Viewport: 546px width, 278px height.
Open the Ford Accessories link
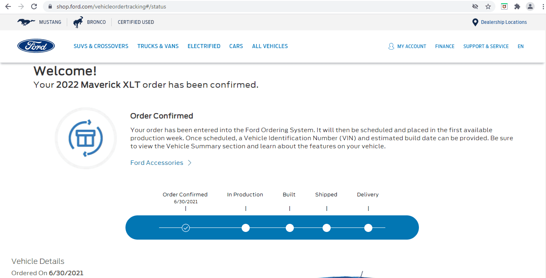[157, 163]
